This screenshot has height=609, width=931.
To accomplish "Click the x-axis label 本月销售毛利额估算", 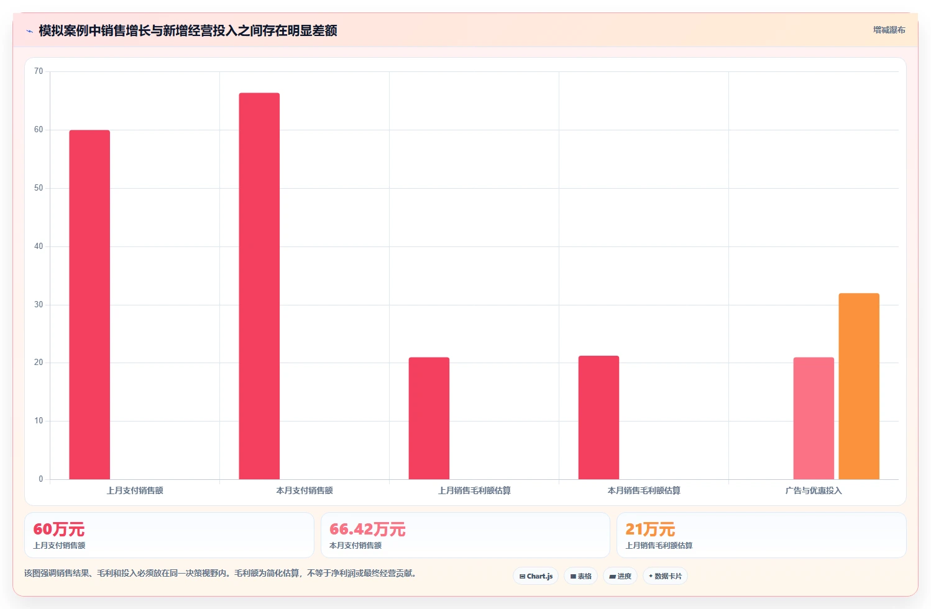I will coord(644,490).
